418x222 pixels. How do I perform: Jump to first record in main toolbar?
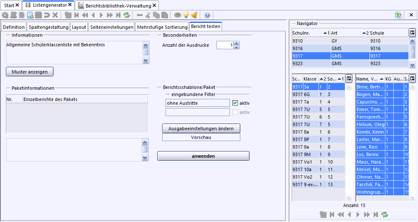(76, 15)
